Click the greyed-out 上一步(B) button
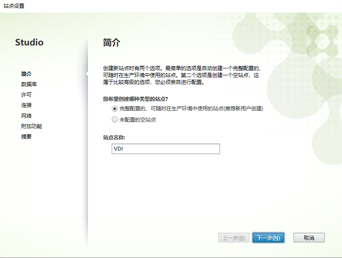342x258 pixels. click(x=233, y=238)
